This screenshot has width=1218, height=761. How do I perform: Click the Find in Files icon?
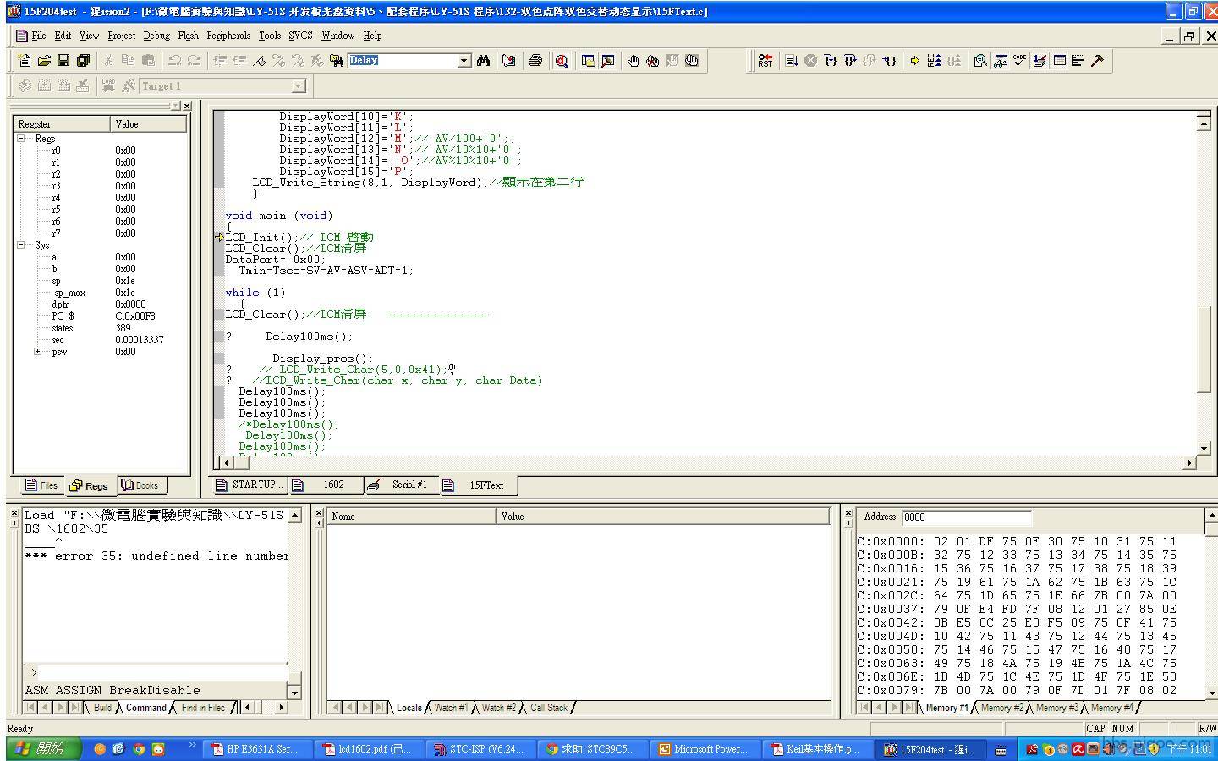(337, 60)
